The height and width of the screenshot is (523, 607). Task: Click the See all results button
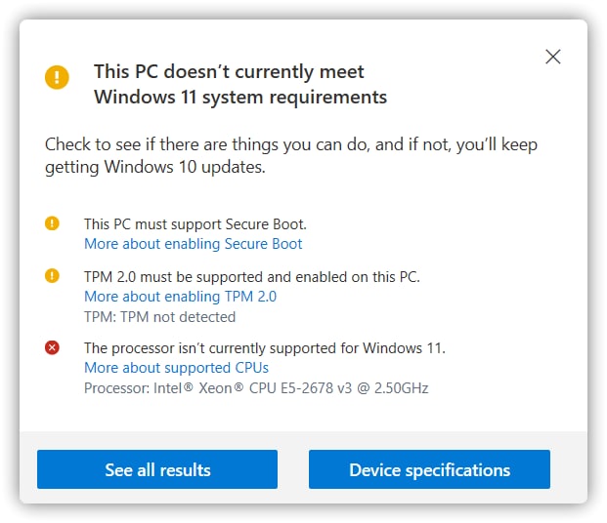tap(157, 469)
